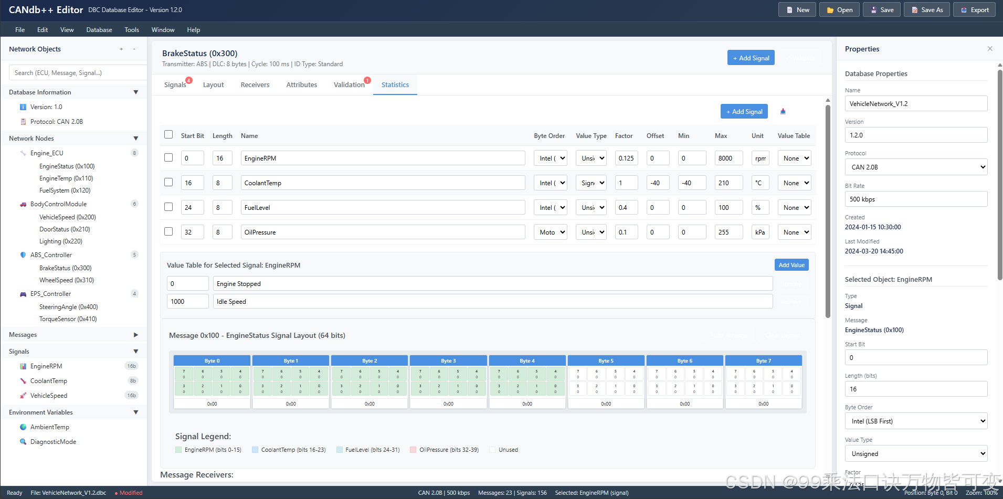Click the Engine_ECU wrench icon
This screenshot has width=1003, height=499.
(x=23, y=153)
